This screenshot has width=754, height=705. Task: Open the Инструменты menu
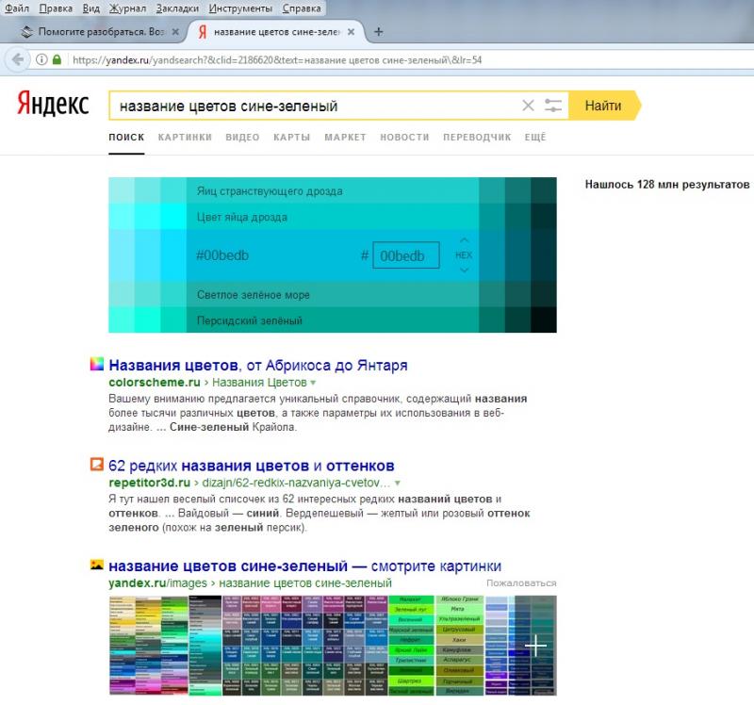point(240,8)
